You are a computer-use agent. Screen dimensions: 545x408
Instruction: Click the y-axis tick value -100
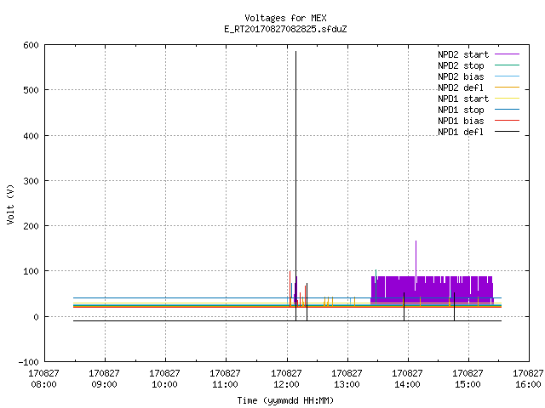pos(28,362)
